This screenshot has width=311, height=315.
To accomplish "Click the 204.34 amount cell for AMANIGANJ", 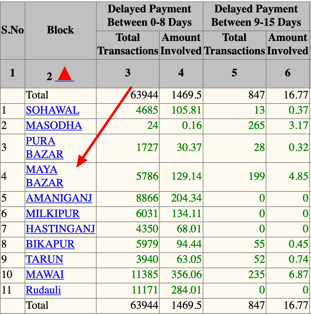I will pos(186,198).
